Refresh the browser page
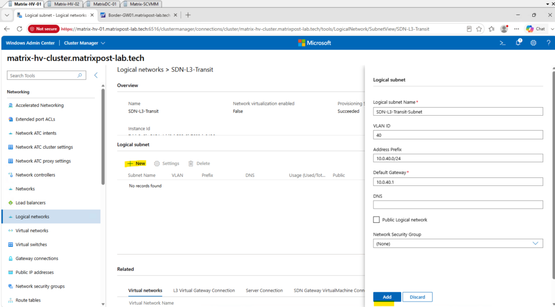This screenshot has width=555, height=307. pyautogui.click(x=20, y=29)
